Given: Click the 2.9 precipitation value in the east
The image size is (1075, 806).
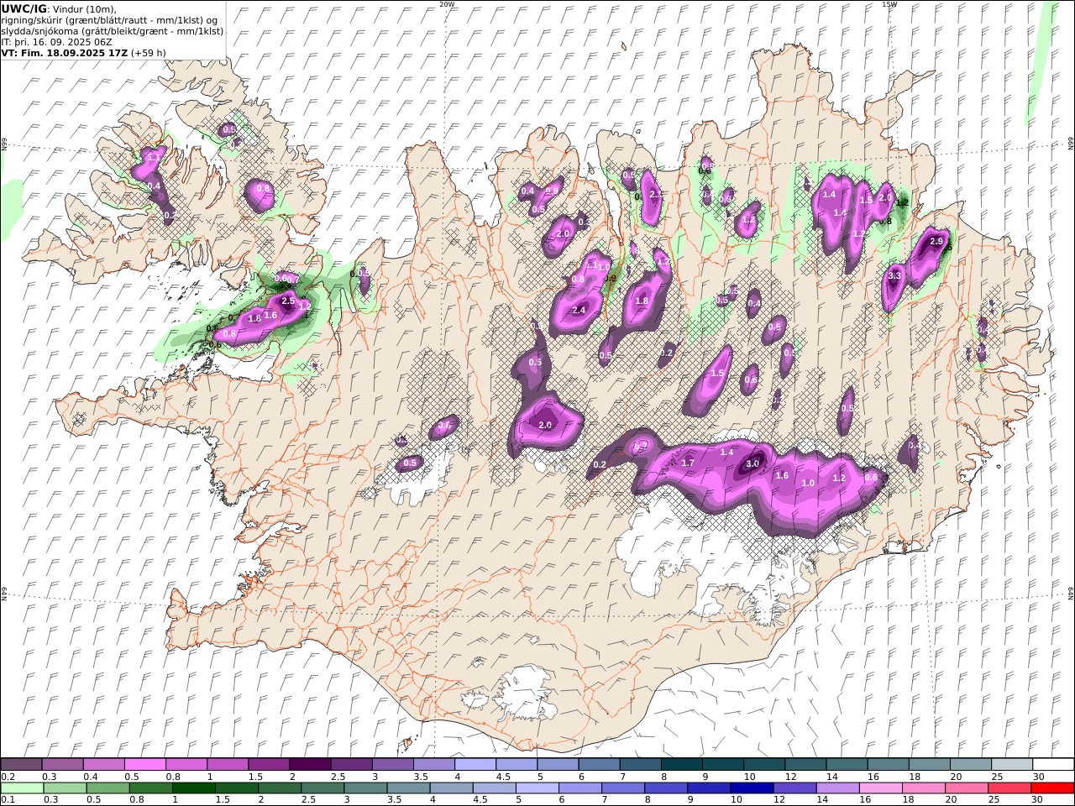Looking at the screenshot, I should [x=937, y=241].
